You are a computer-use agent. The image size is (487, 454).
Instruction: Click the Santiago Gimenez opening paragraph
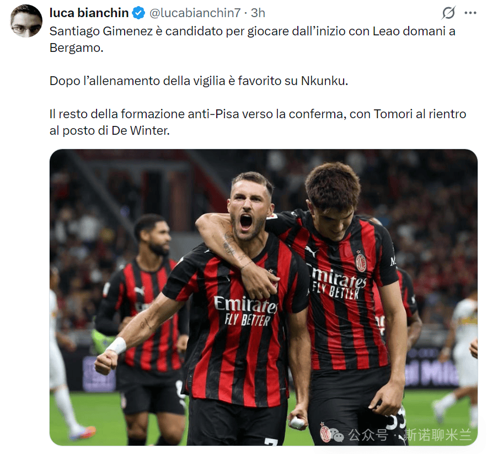(x=252, y=40)
